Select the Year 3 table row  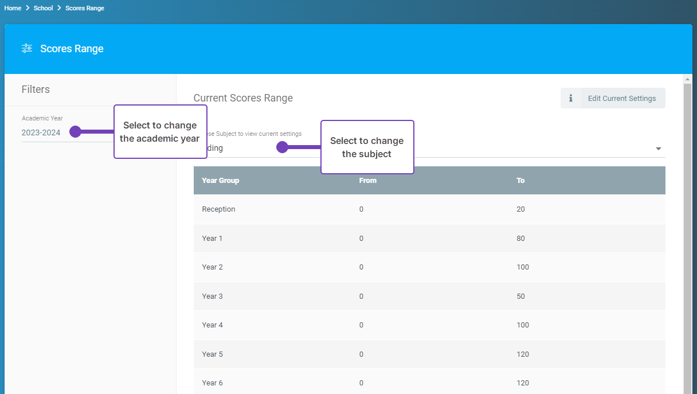coord(429,297)
